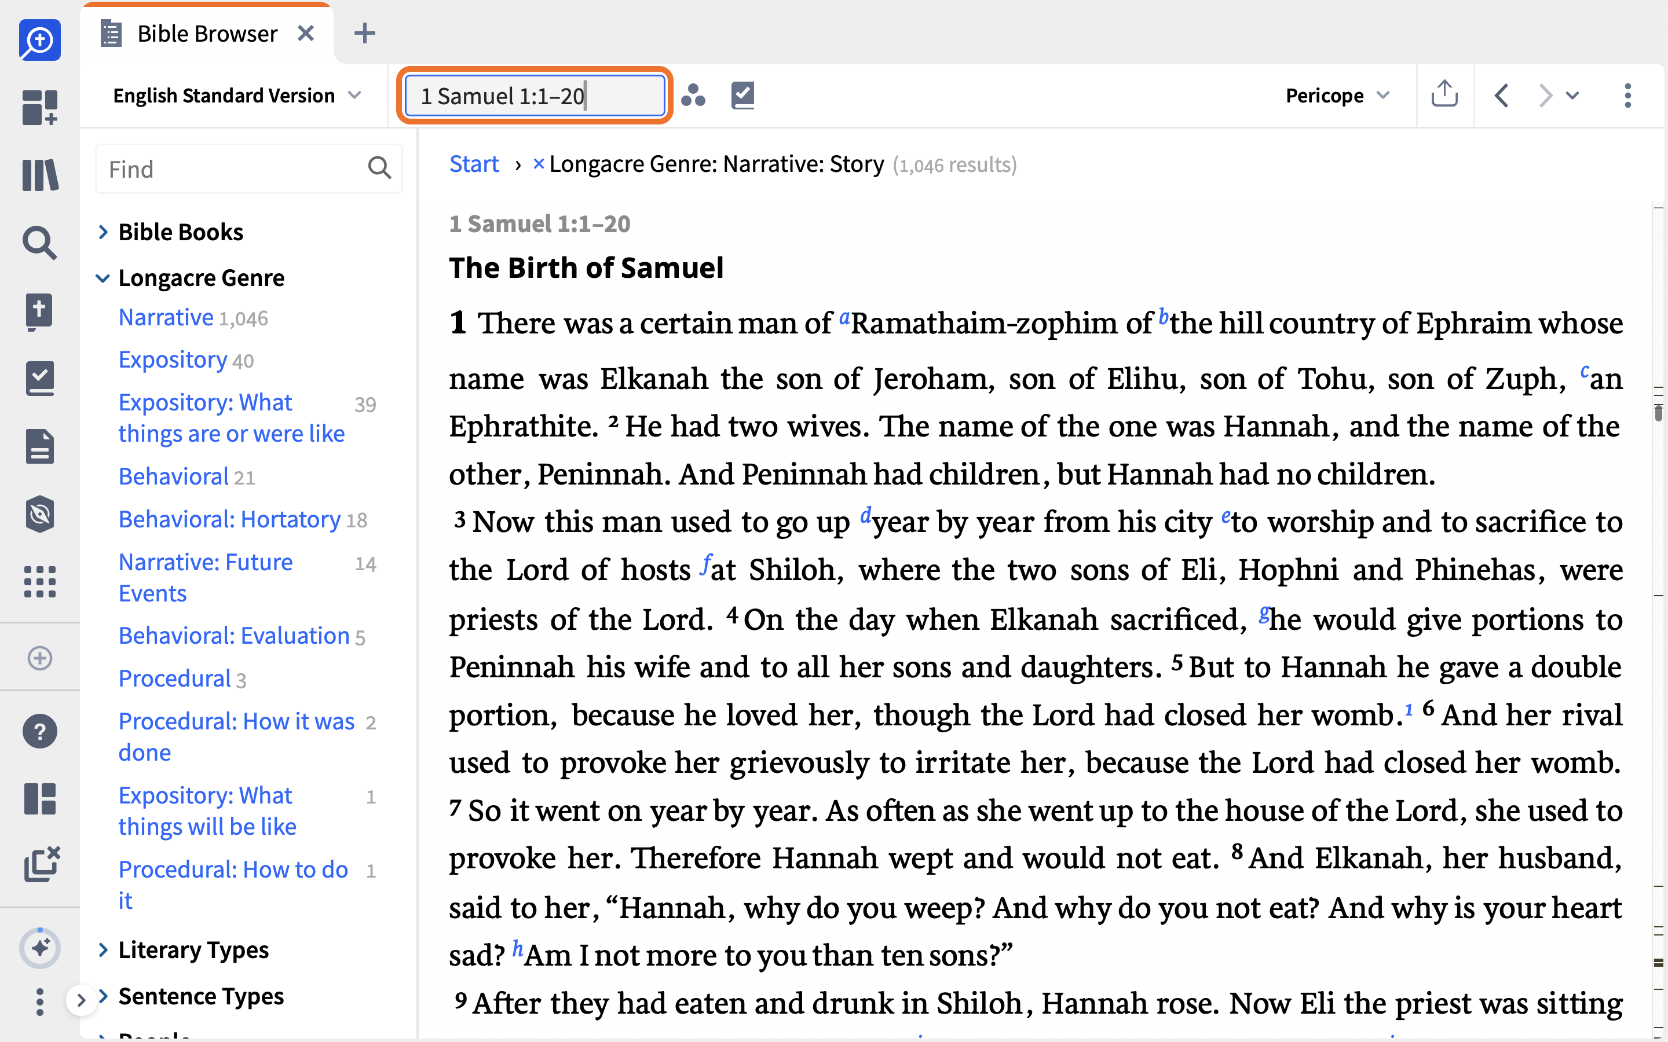Go back with the left arrow

[x=1501, y=95]
